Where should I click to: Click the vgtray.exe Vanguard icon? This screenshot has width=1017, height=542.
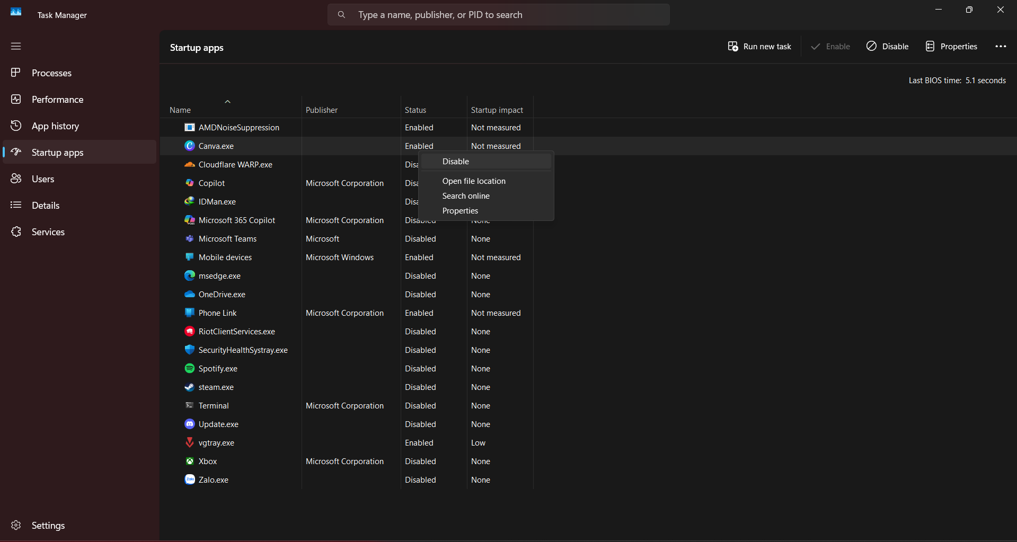[x=190, y=442]
